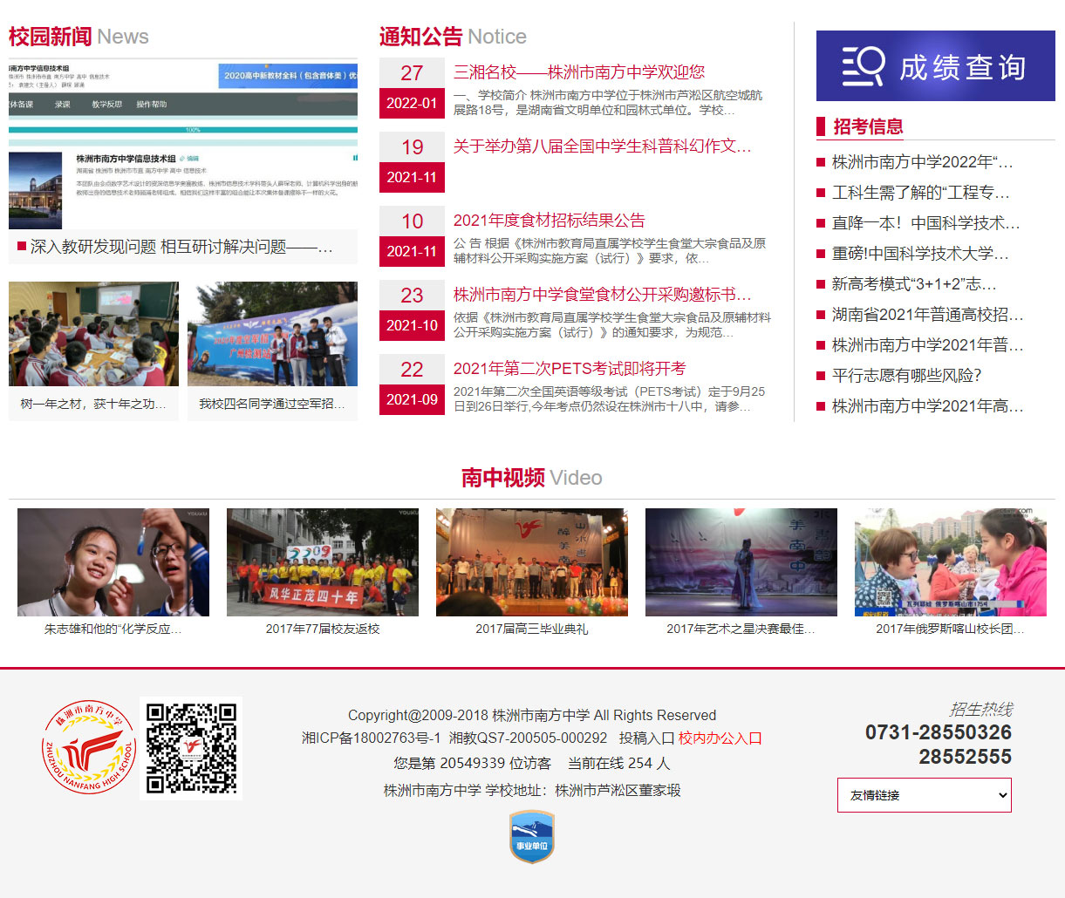Open the 湘ICP备18002763号-1 registration link
The image size is (1065, 898).
click(x=371, y=738)
